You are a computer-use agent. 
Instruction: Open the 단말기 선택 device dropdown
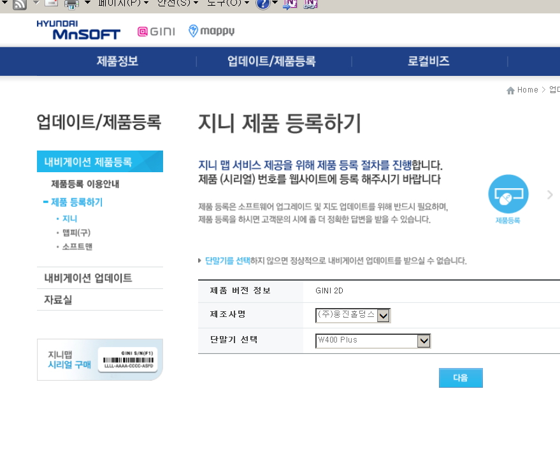pyautogui.click(x=373, y=341)
